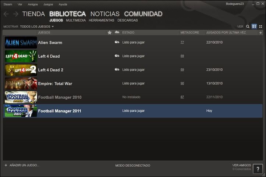
Task: Open the search magnifier icon
Action: pos(248,26)
